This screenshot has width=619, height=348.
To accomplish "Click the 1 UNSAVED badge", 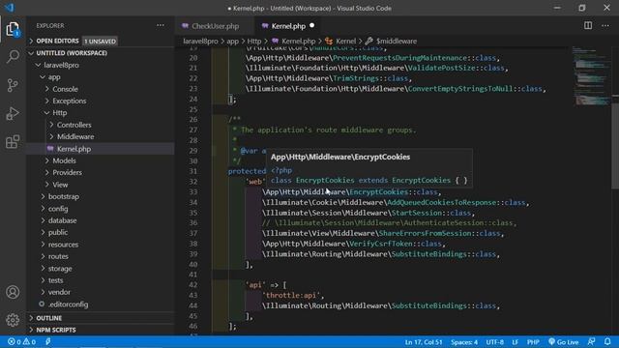I will tap(101, 41).
